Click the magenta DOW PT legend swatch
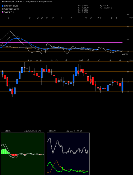This screenshot has height=175, width=133. point(3,12)
